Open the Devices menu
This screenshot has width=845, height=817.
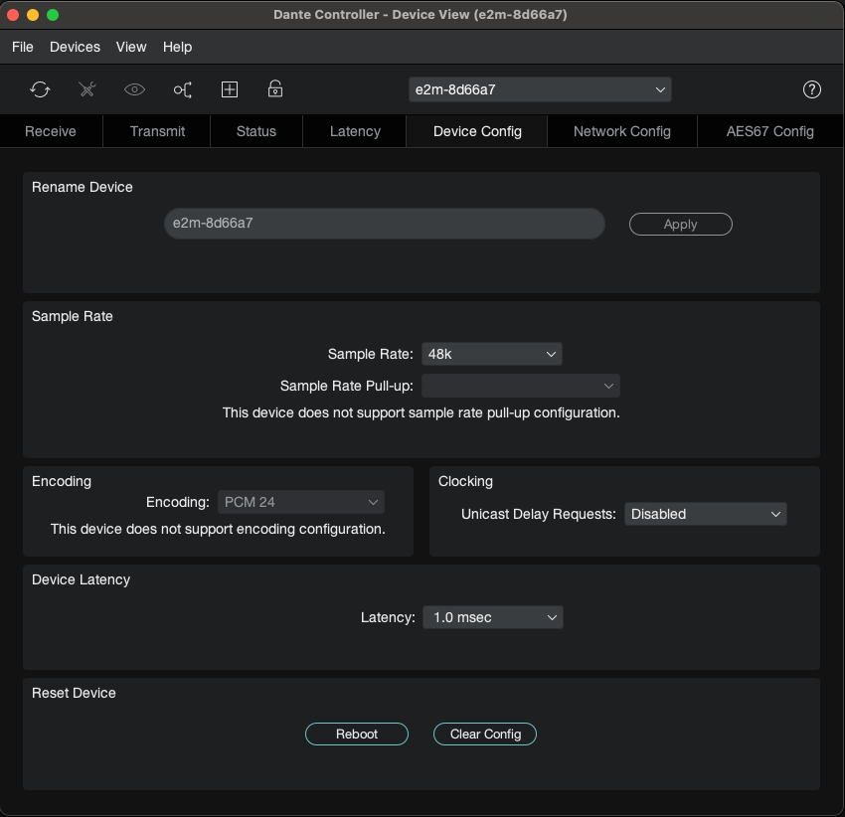[x=75, y=47]
